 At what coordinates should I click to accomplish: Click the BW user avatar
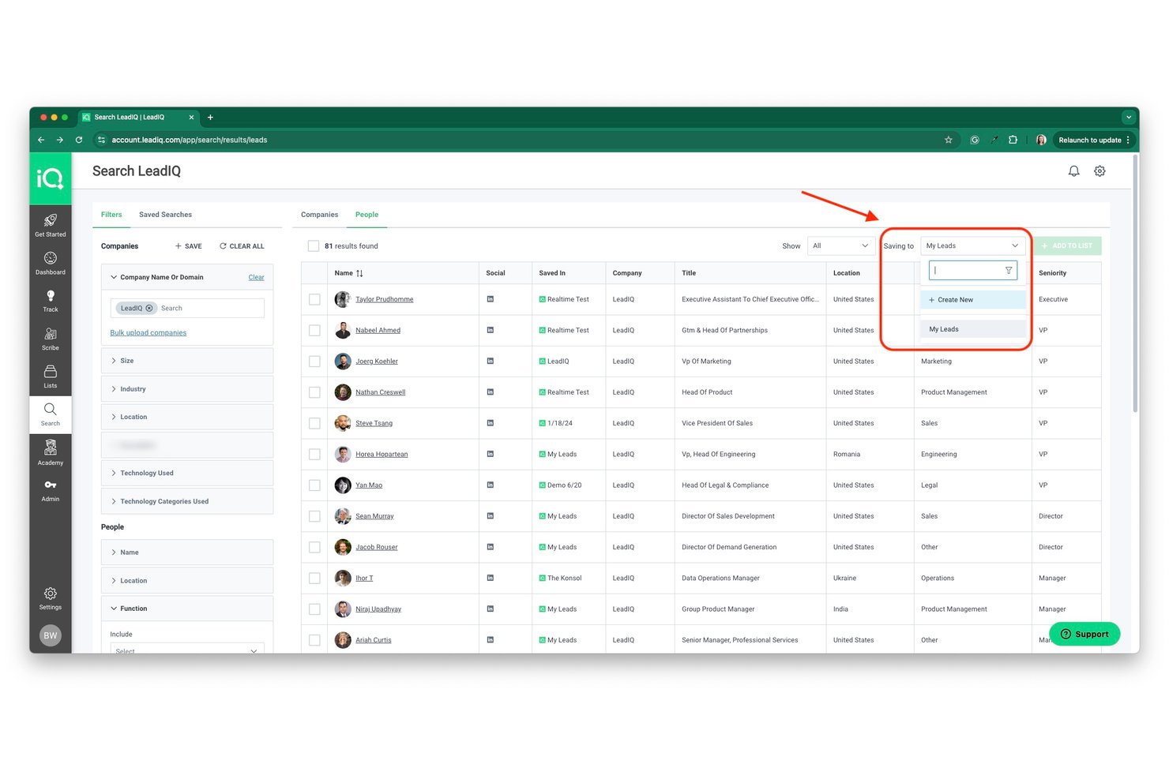pyautogui.click(x=51, y=635)
